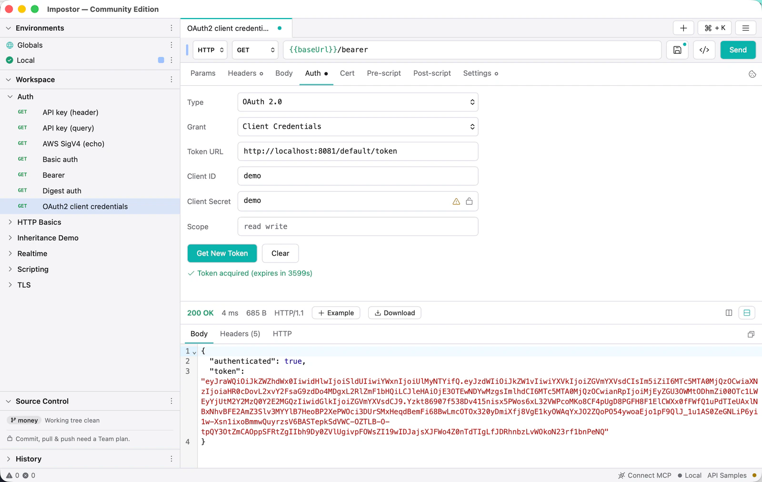Click the save request icon
This screenshot has width=762, height=482.
pyautogui.click(x=677, y=50)
